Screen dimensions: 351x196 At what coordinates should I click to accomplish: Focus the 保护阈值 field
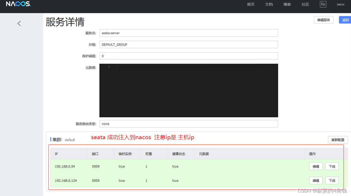tap(189, 56)
